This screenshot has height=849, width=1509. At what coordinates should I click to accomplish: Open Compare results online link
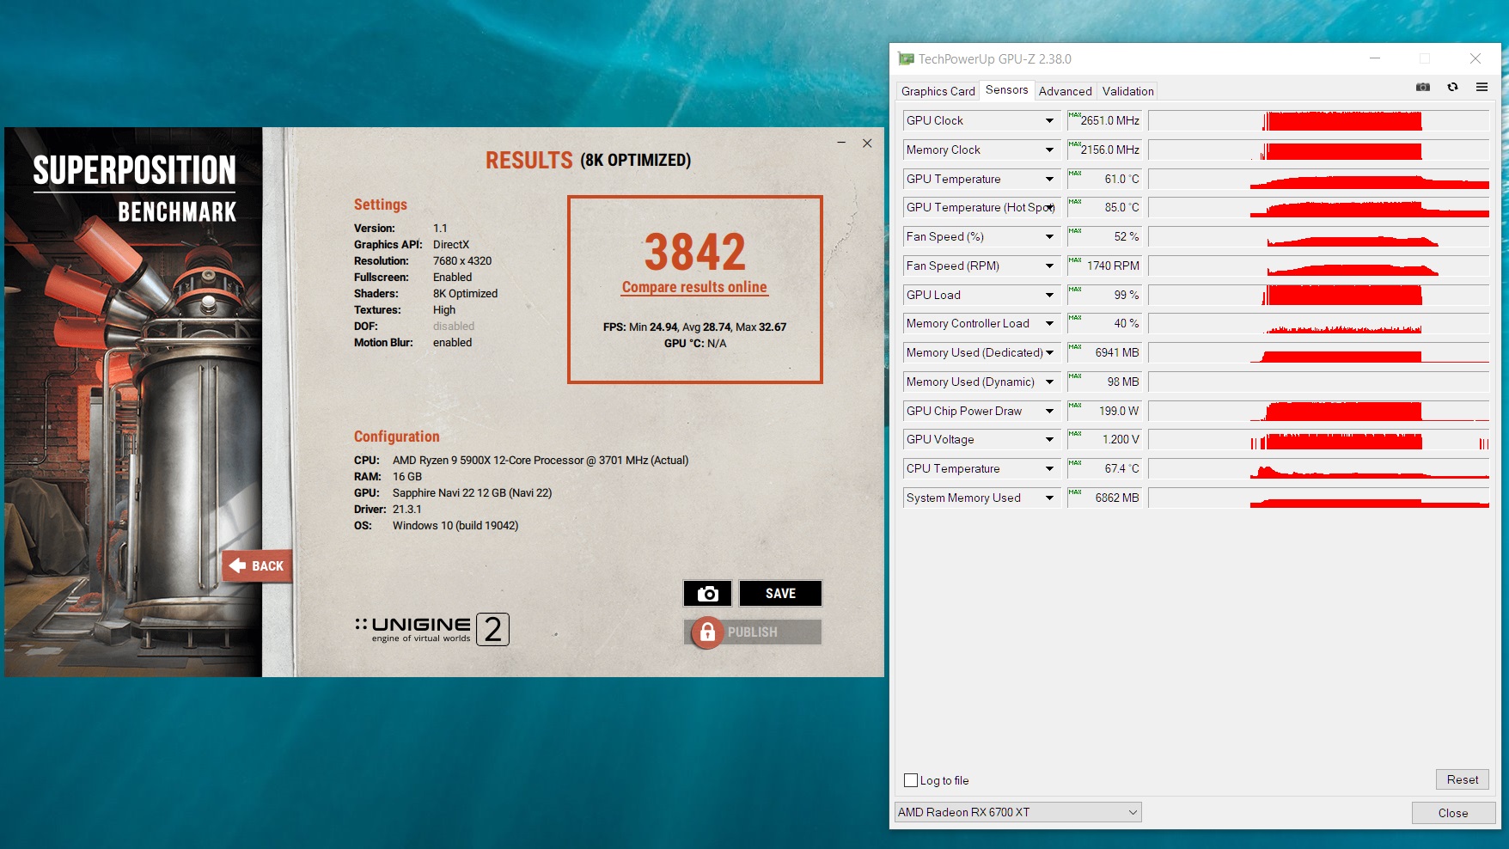(x=694, y=287)
